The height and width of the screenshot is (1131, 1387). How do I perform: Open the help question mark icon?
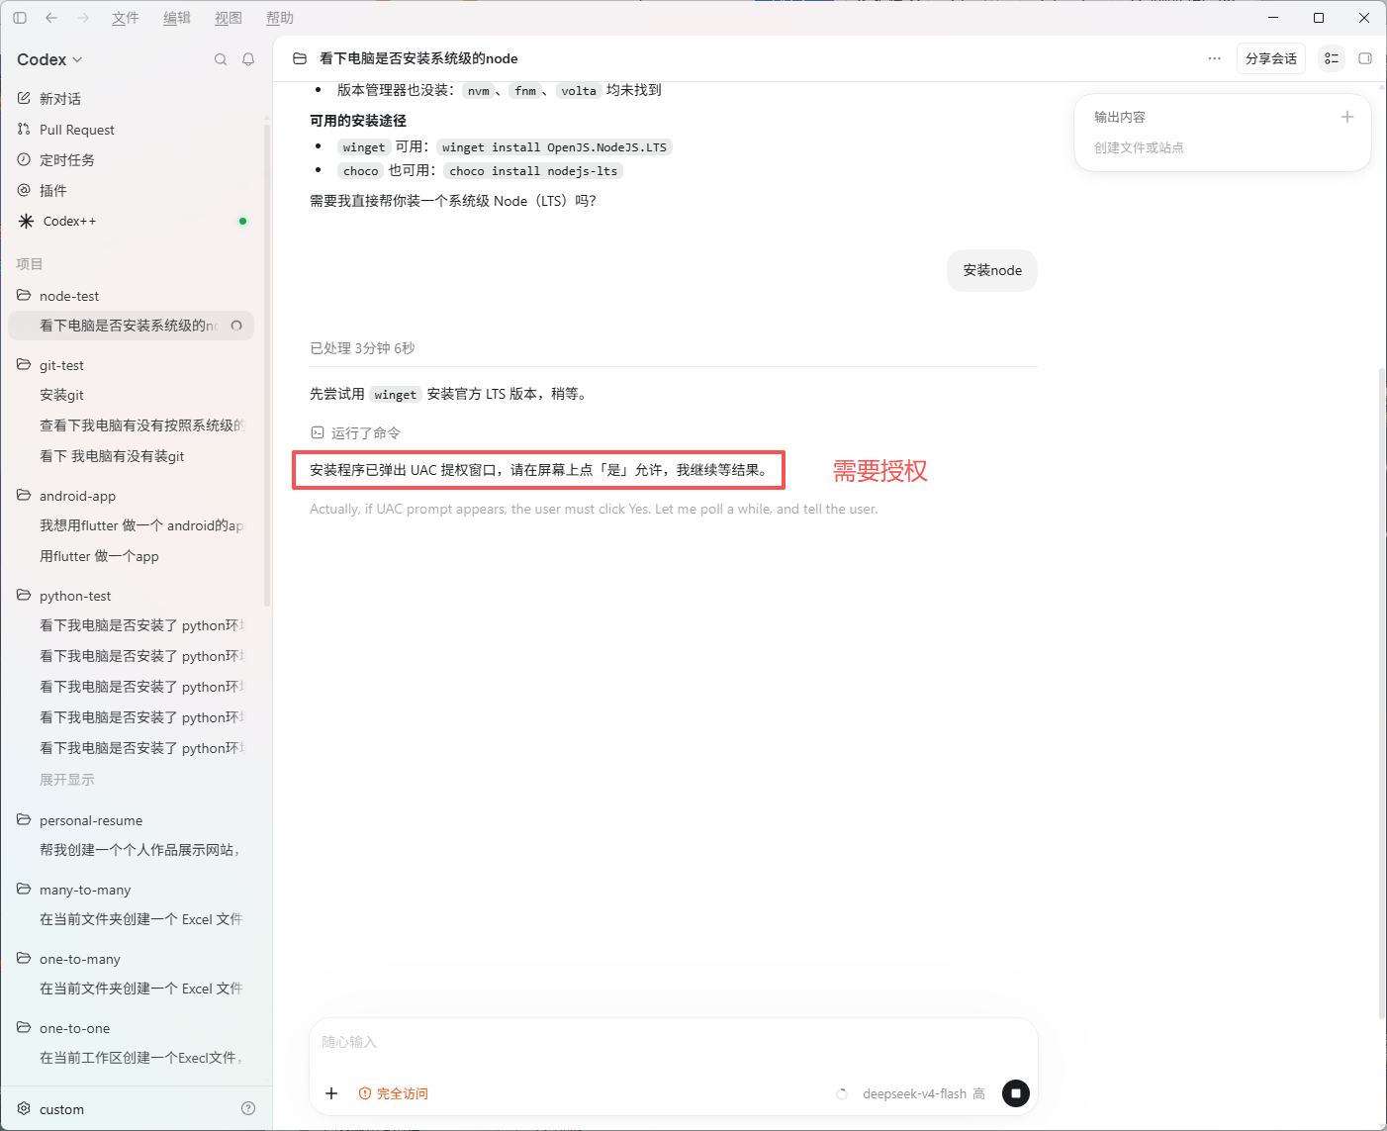click(248, 1109)
